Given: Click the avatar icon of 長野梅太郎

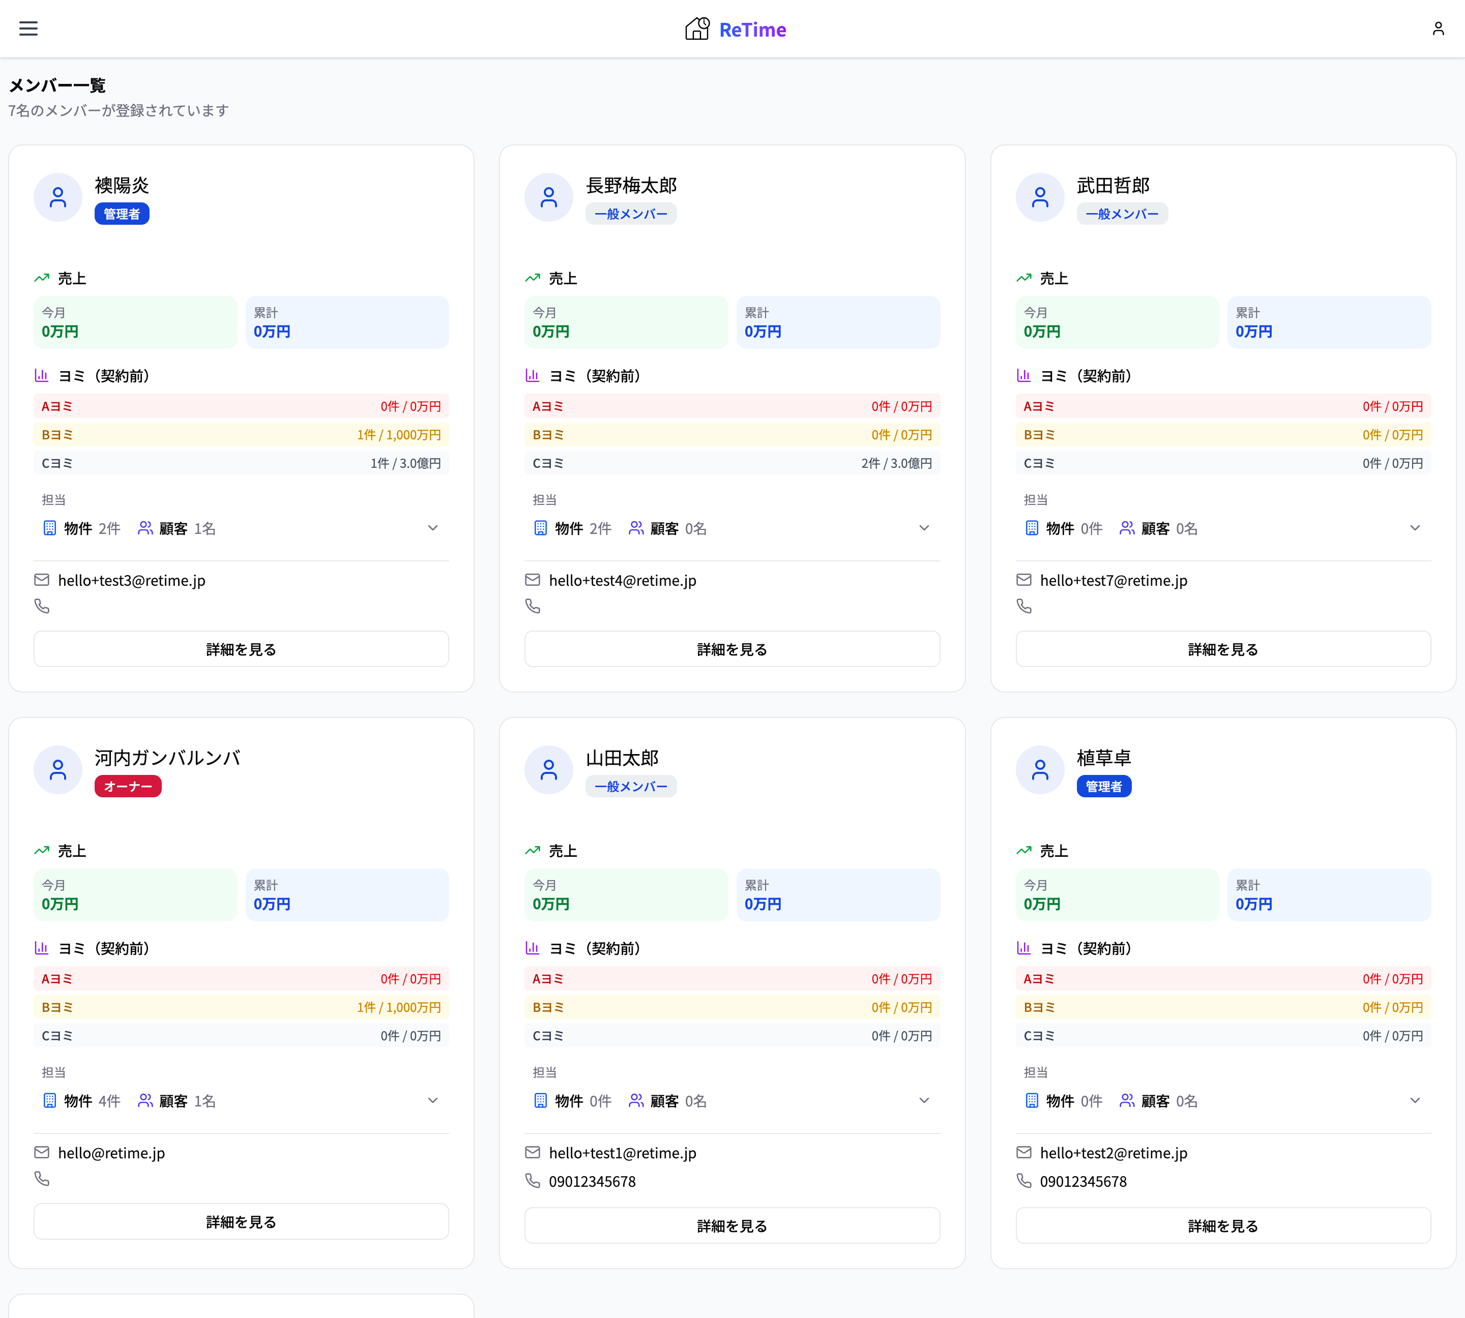Looking at the screenshot, I should (548, 197).
